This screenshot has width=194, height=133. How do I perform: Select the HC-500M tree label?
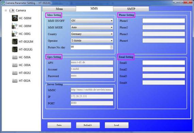[x=25, y=18]
